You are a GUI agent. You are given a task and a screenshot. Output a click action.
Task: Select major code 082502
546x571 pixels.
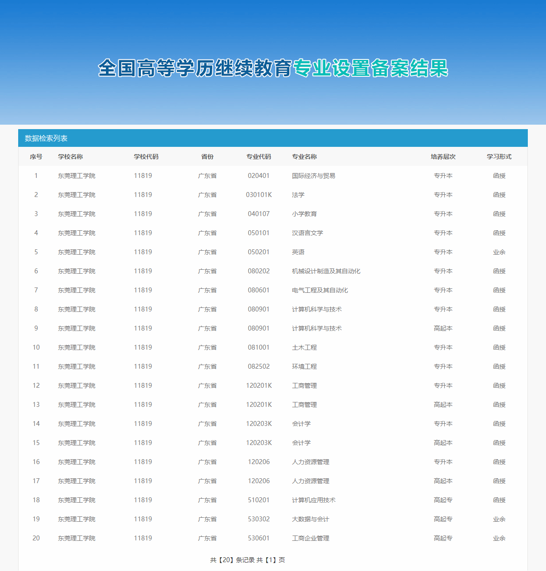point(259,366)
